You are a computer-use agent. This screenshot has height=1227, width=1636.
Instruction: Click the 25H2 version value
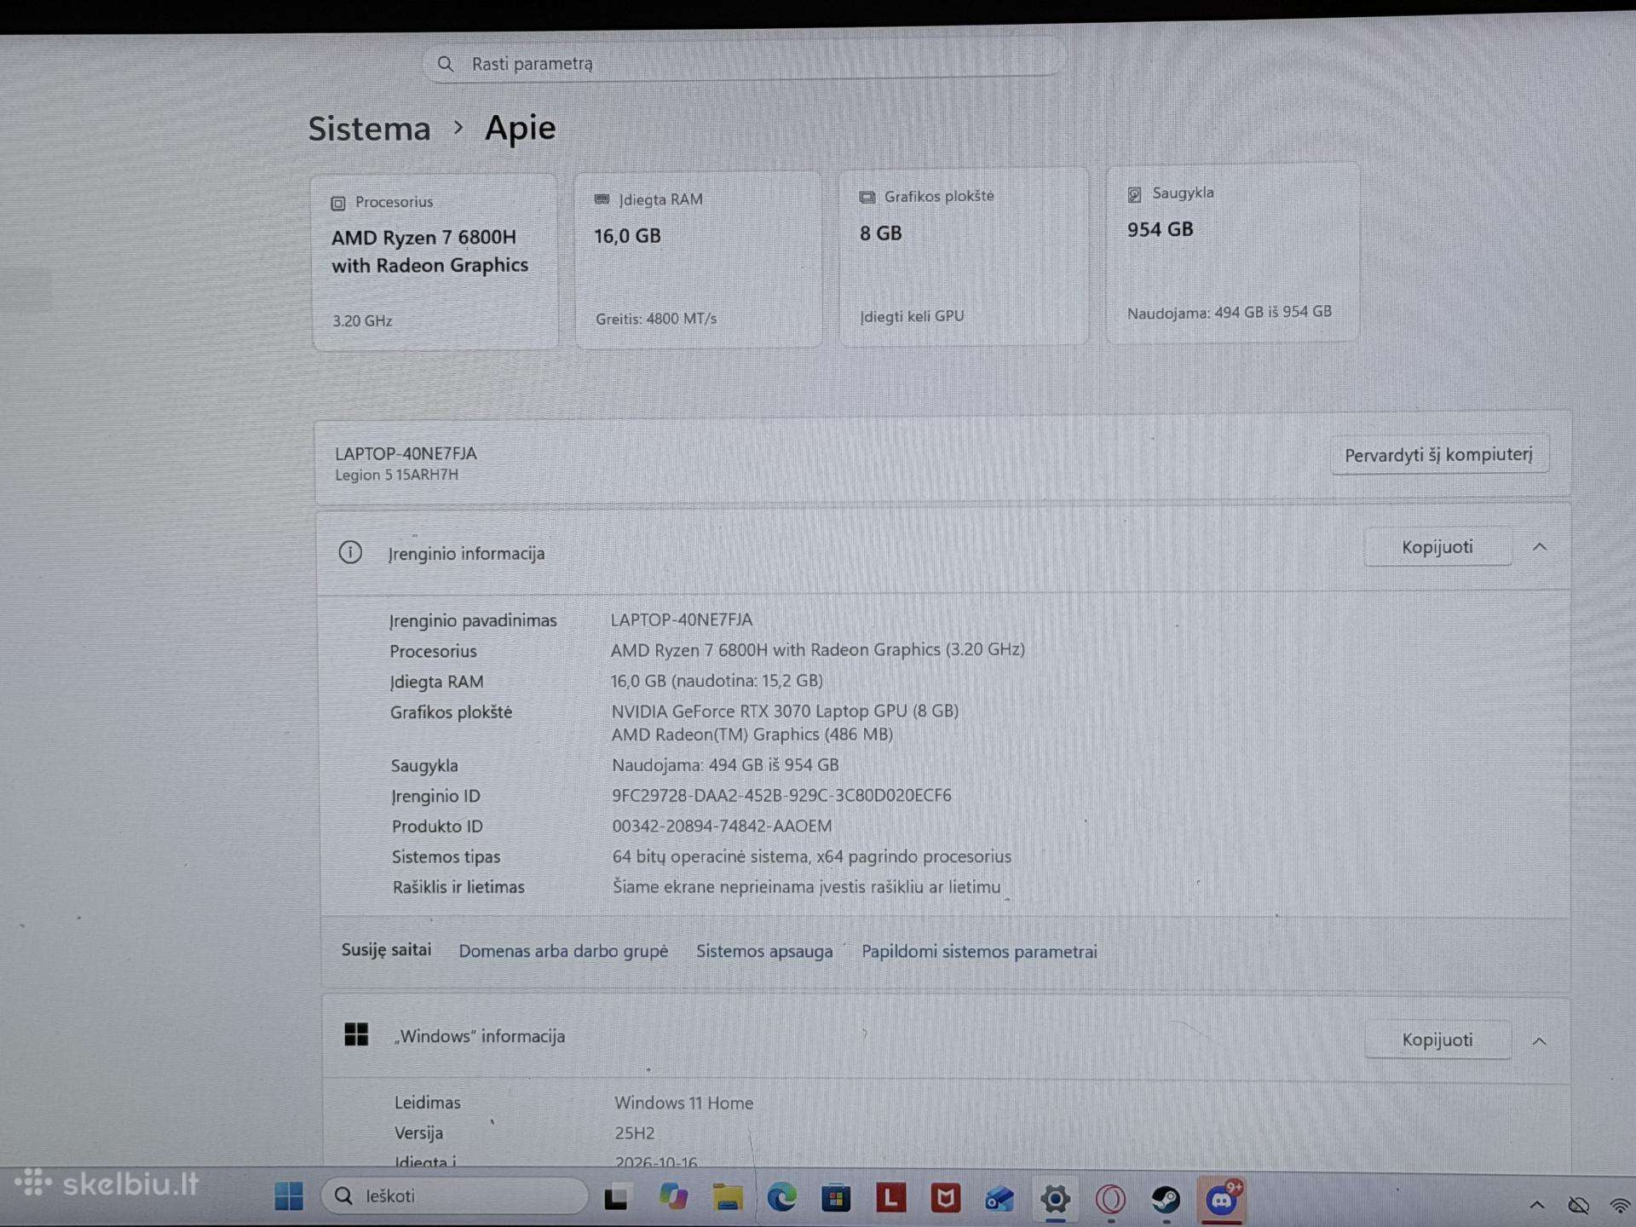(x=635, y=1133)
